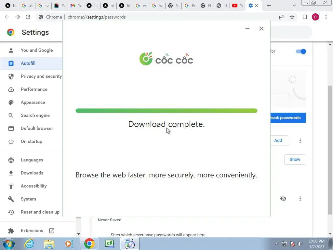Click the browser forward arrow
The width and height of the screenshot is (333, 250).
click(x=18, y=17)
